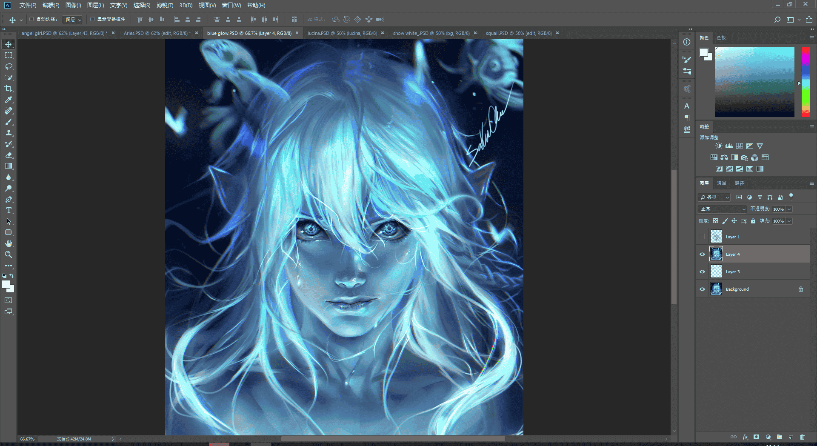Open the Filter (滤镜) menu
This screenshot has height=446, width=817.
pyautogui.click(x=165, y=5)
